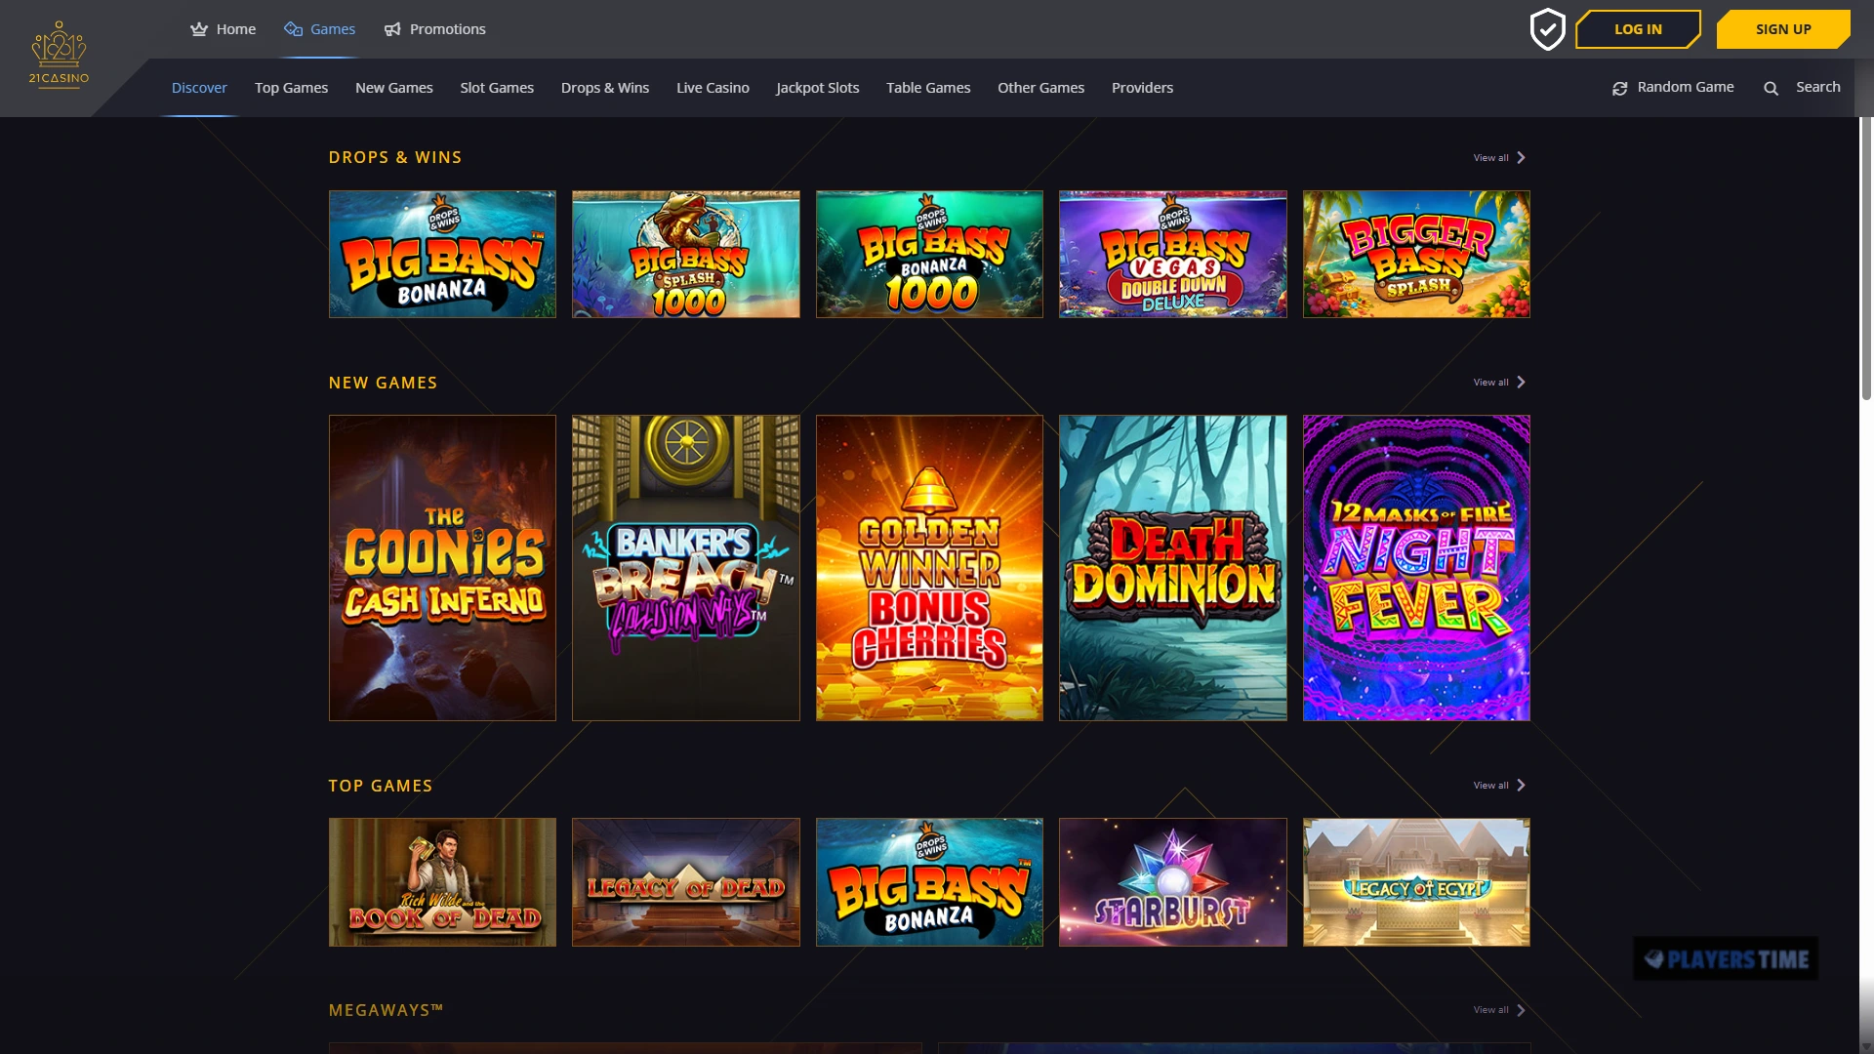The image size is (1874, 1054).
Task: Open Big Bass Bonanza in Top Games
Action: pyautogui.click(x=929, y=882)
